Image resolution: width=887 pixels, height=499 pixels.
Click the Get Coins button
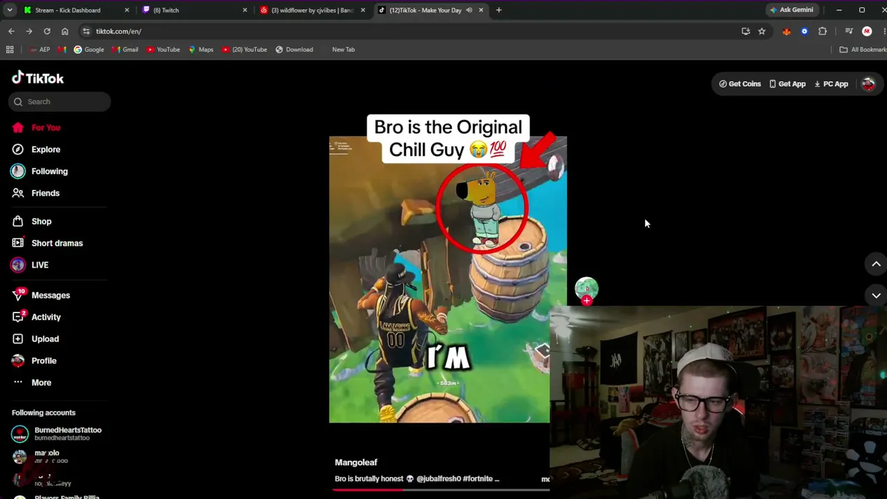(740, 84)
